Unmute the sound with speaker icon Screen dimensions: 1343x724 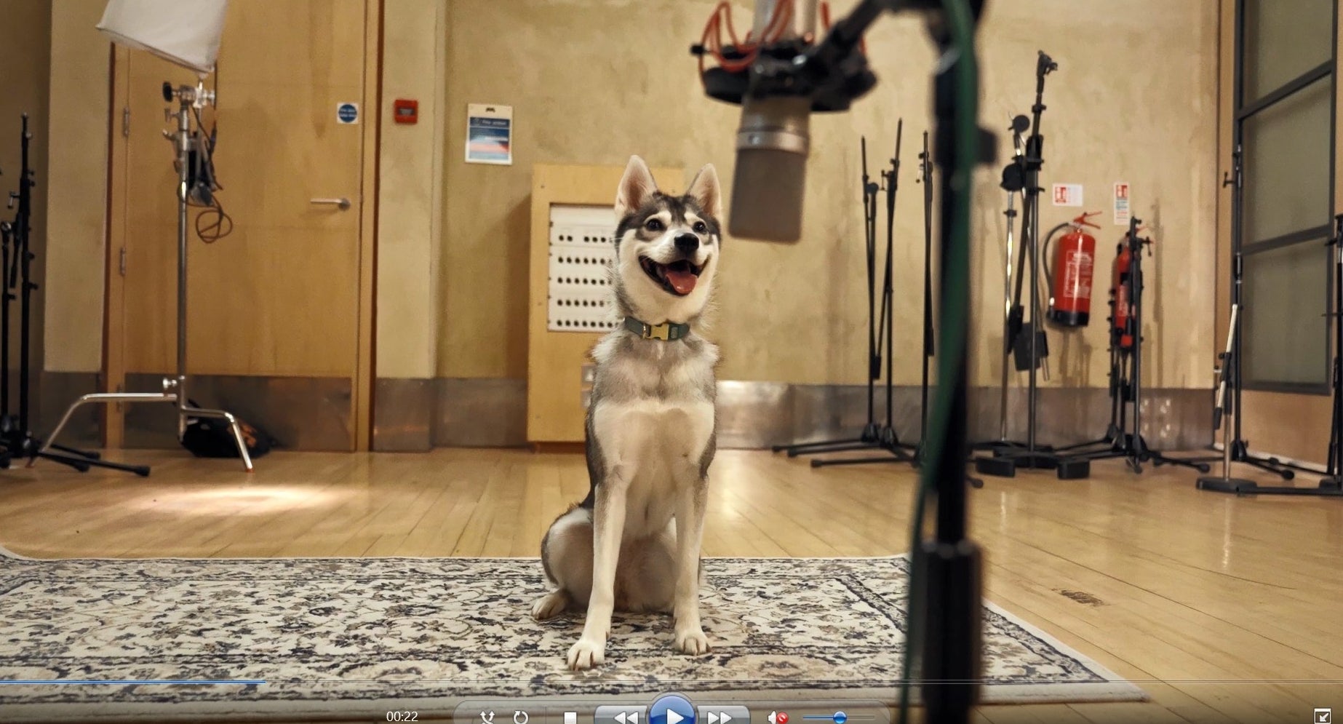click(777, 717)
